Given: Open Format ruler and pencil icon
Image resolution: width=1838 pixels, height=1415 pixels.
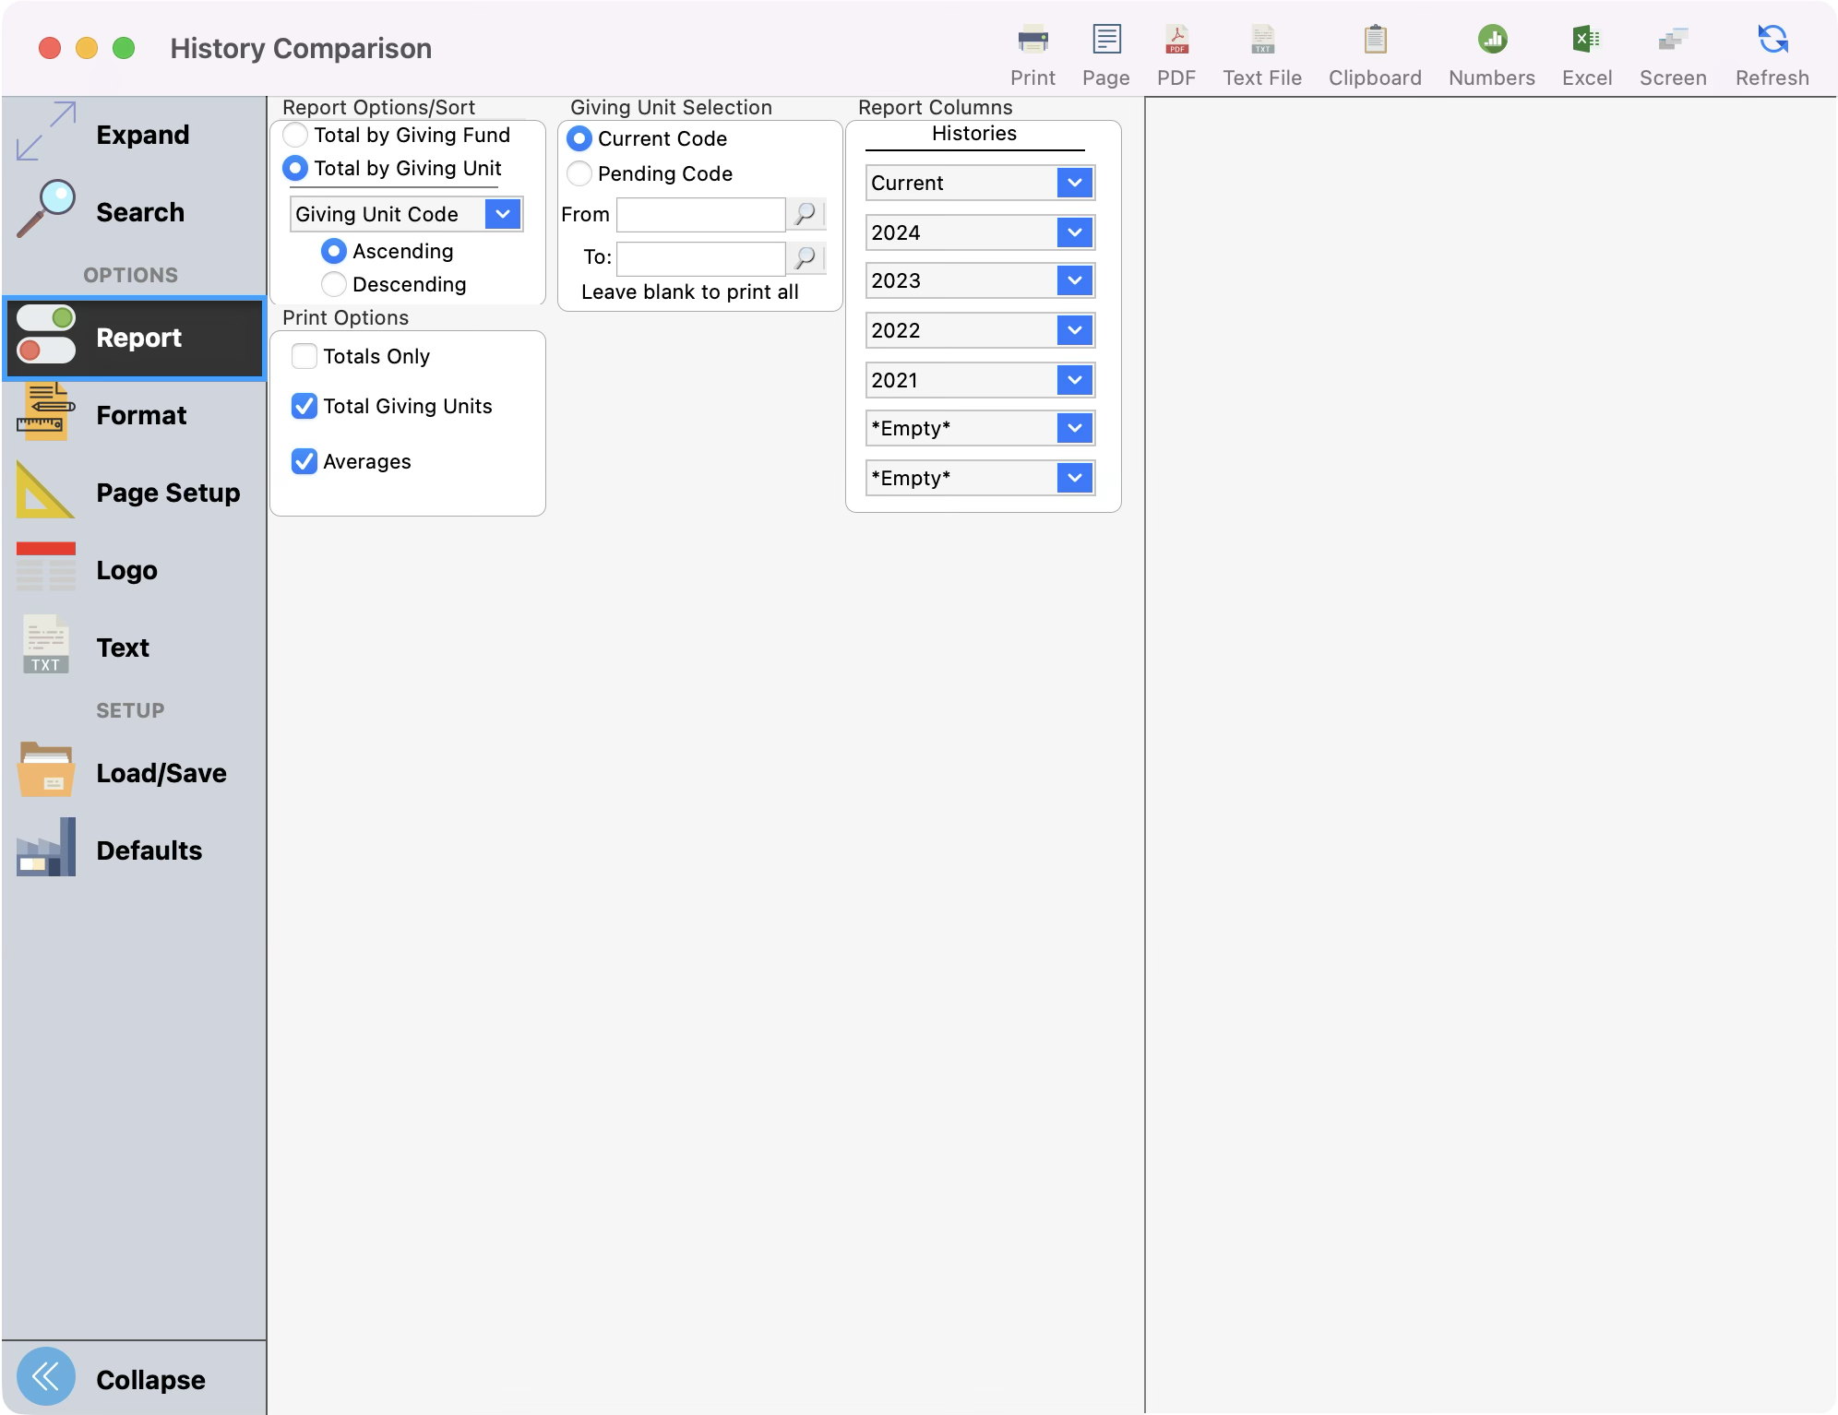Looking at the screenshot, I should pyautogui.click(x=46, y=412).
